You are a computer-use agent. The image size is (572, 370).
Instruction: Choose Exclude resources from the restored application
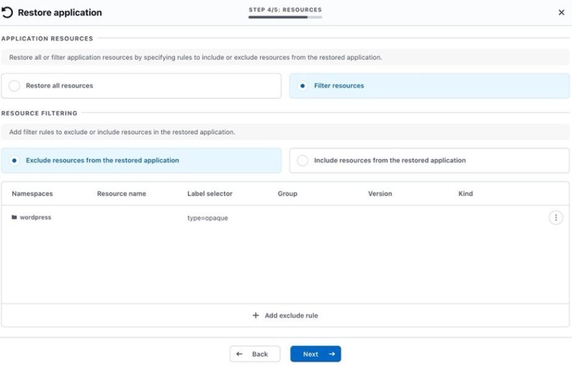pyautogui.click(x=14, y=160)
